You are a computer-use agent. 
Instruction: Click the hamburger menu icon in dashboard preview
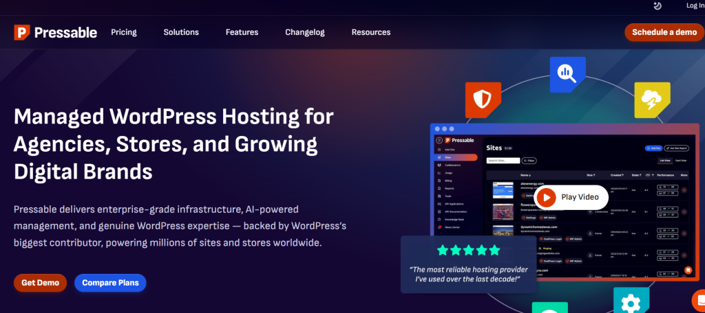point(439,140)
